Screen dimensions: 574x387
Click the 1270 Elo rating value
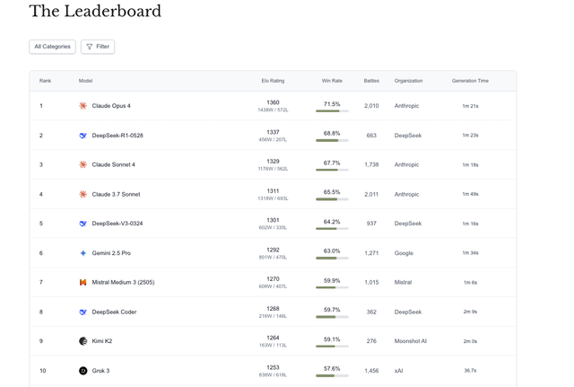point(273,279)
